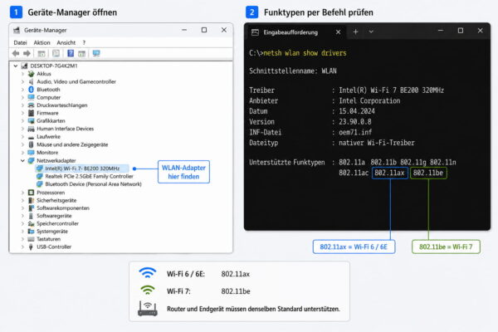Viewport: 498px width, 332px height.
Task: Open the Ansicht menu
Action: (66, 42)
